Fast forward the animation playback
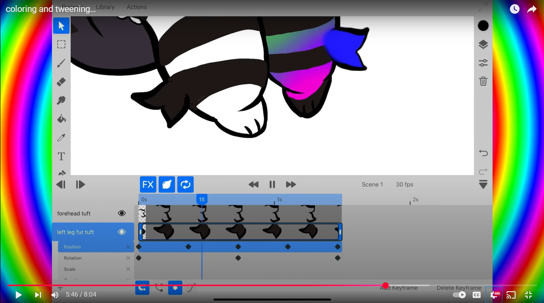This screenshot has width=544, height=303. [x=291, y=184]
